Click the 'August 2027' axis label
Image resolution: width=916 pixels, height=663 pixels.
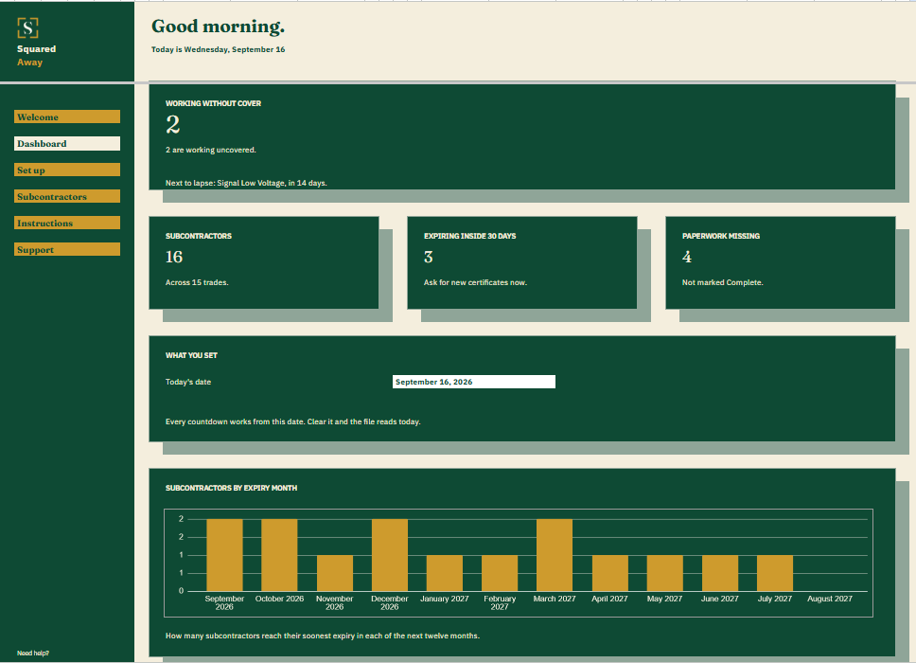[830, 599]
